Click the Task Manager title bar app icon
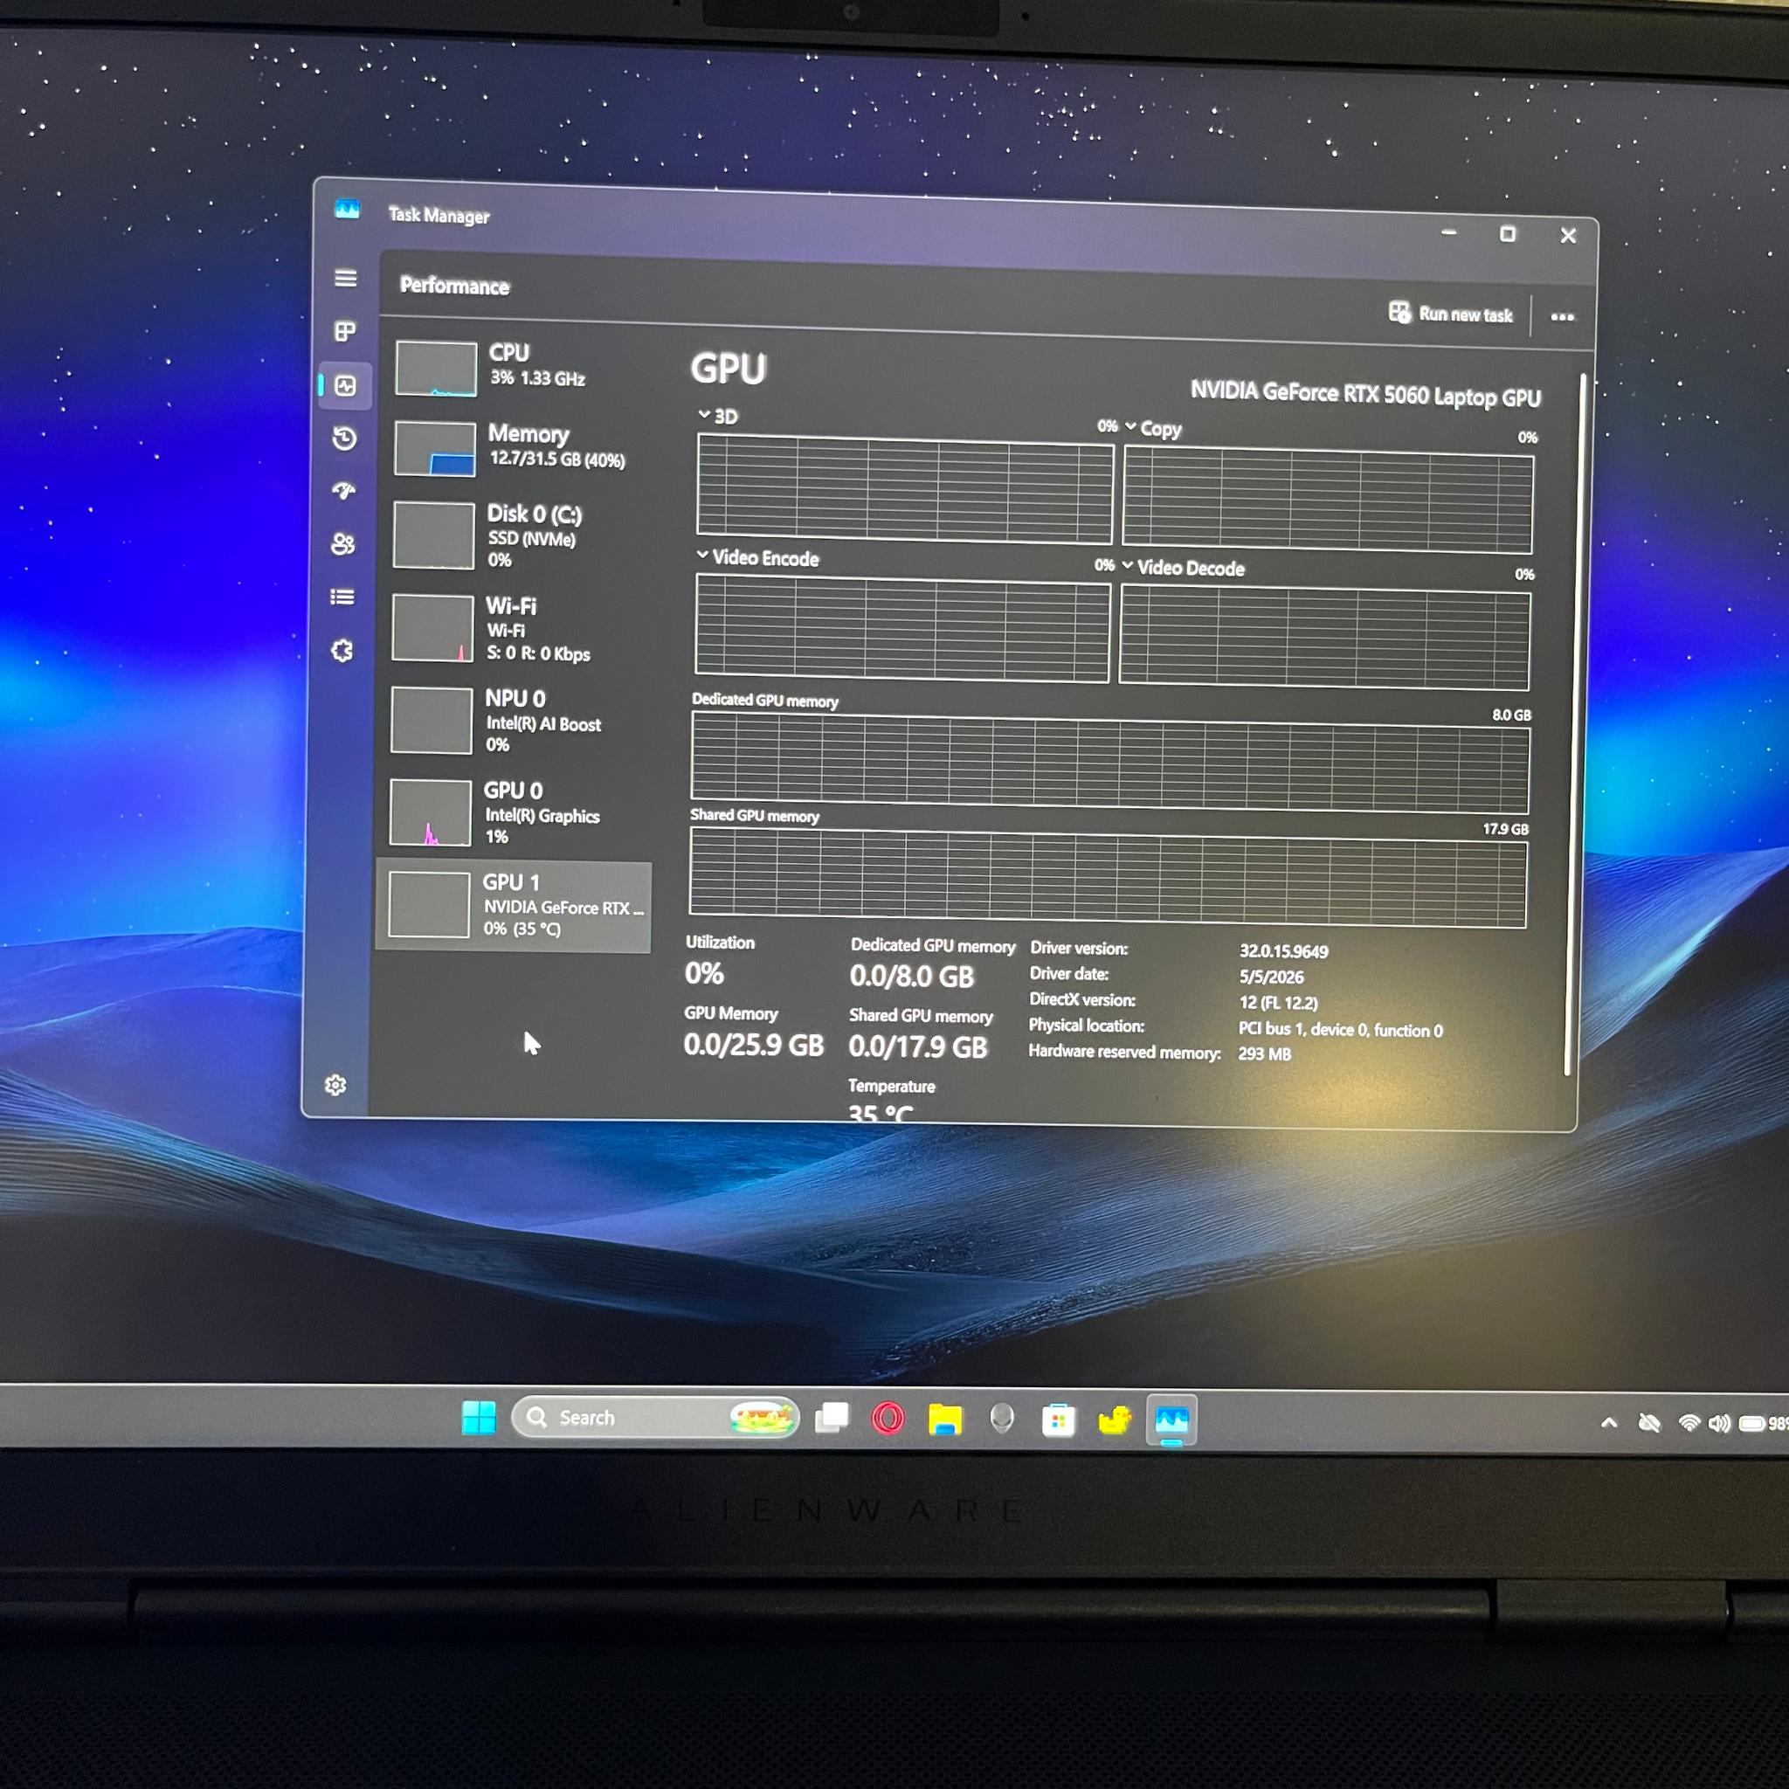This screenshot has height=1789, width=1789. click(x=348, y=211)
